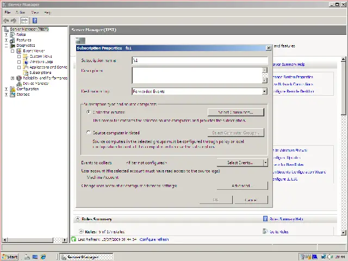Collapse the Roles installed section chevron
This screenshot has width=348, height=261.
click(x=81, y=231)
